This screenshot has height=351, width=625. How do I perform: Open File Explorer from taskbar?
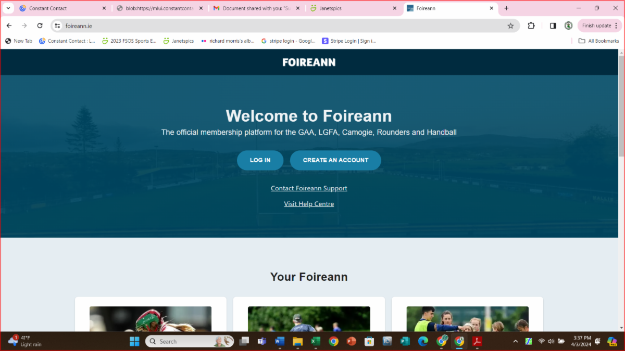coord(297,341)
